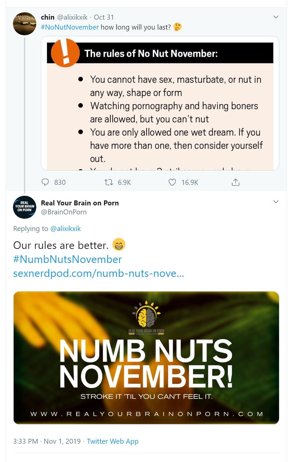Click the @BrainOnPorn handle
The height and width of the screenshot is (462, 294).
[64, 212]
